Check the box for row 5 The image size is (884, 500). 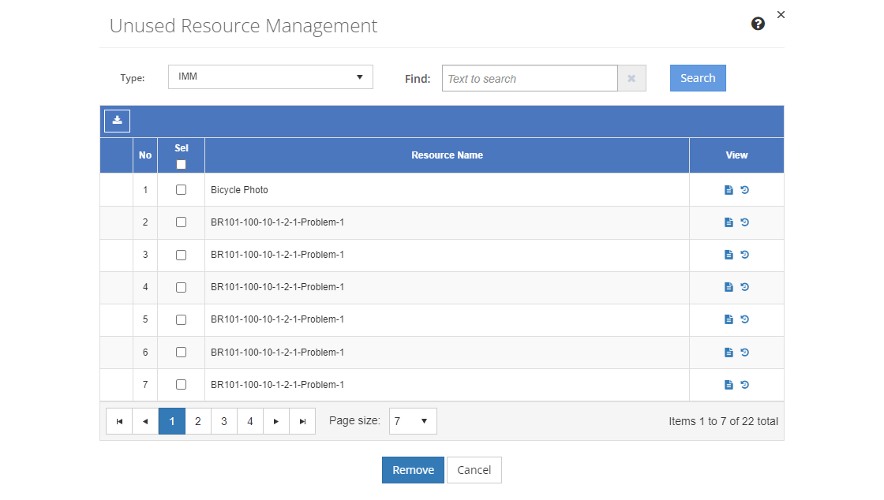(181, 320)
